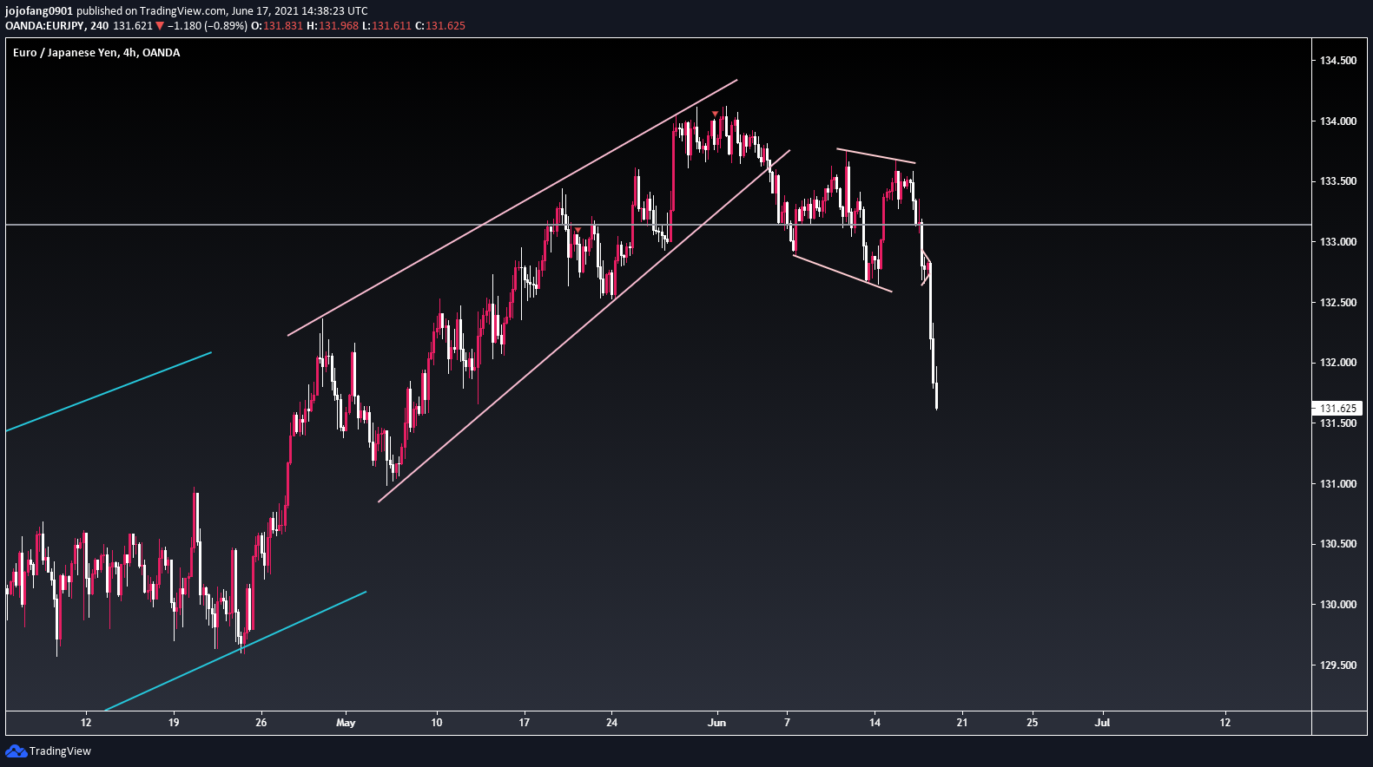This screenshot has width=1373, height=767.
Task: Click the 130.000 price axis label
Action: tap(1338, 605)
